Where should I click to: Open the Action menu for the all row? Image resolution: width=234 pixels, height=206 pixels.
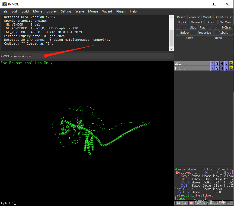pyautogui.click(x=213, y=64)
